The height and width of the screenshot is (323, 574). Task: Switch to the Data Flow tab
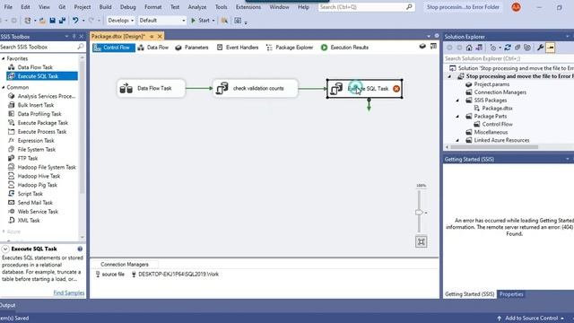[153, 48]
